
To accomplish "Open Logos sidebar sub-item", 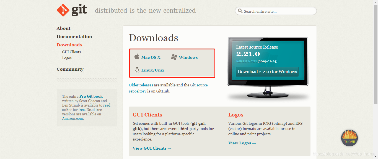I will point(67,58).
